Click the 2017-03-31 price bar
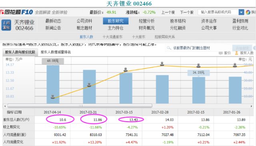Viewport: 256px width, 146px height. (x=90, y=87)
